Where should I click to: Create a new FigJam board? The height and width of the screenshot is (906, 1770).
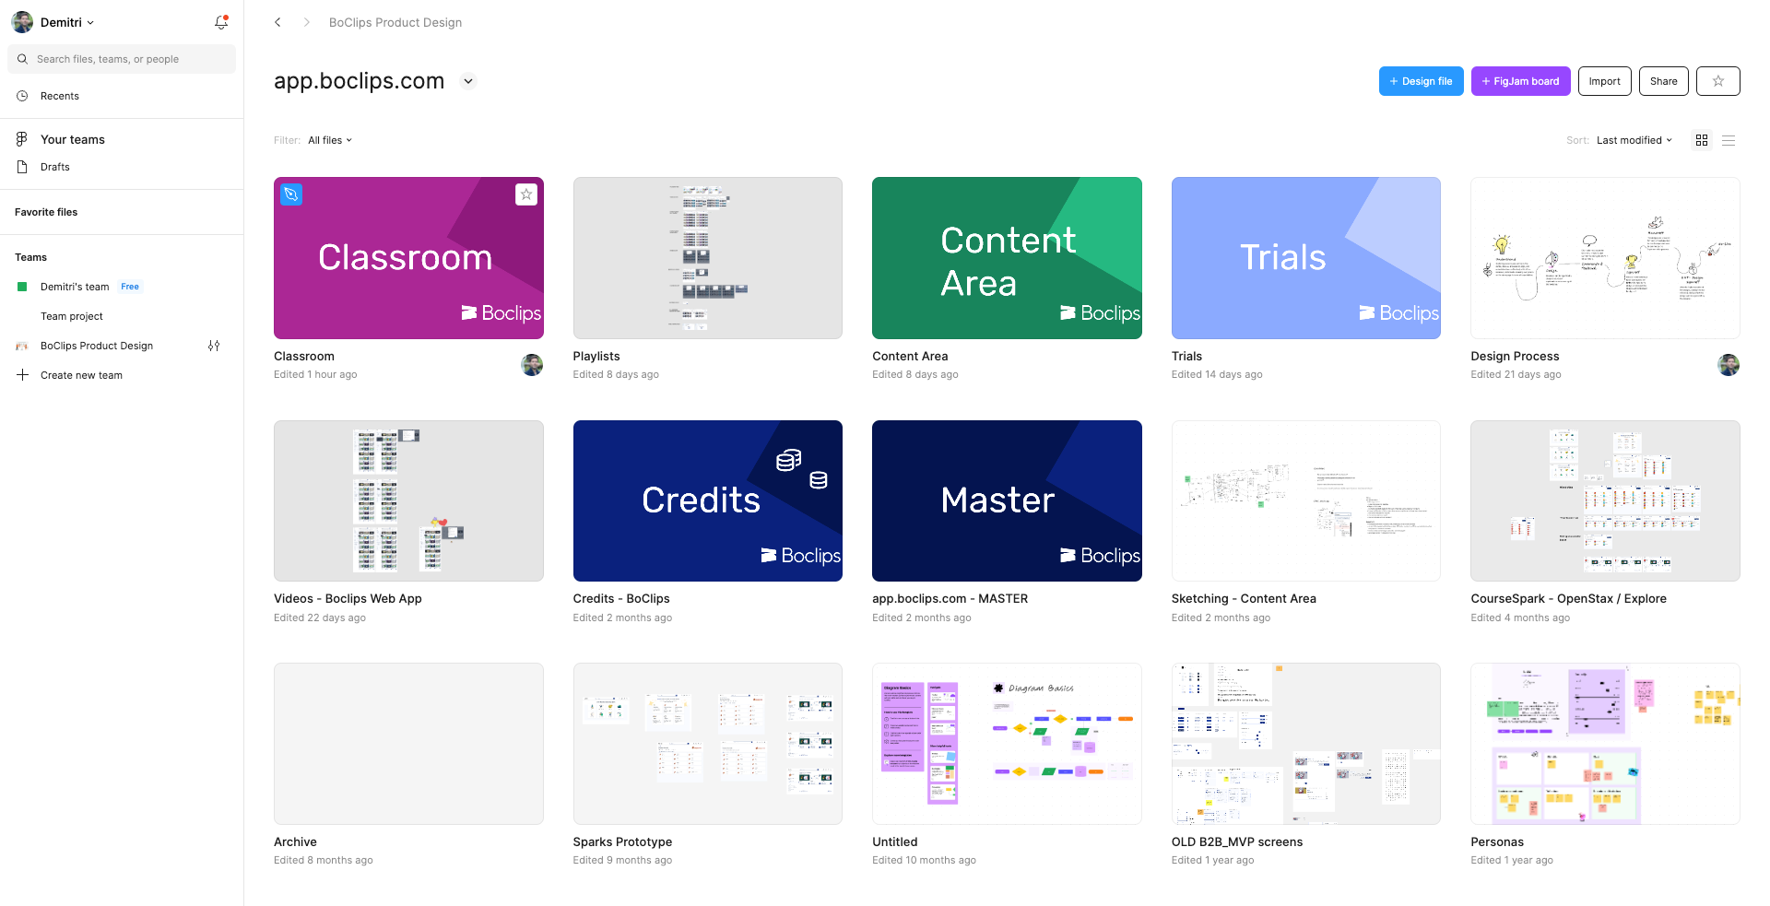pyautogui.click(x=1520, y=81)
